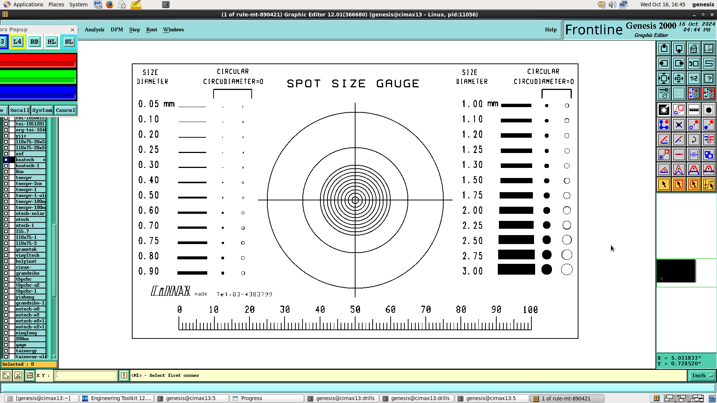Open the Inch units dropdown
Image resolution: width=717 pixels, height=403 pixels.
pyautogui.click(x=702, y=375)
